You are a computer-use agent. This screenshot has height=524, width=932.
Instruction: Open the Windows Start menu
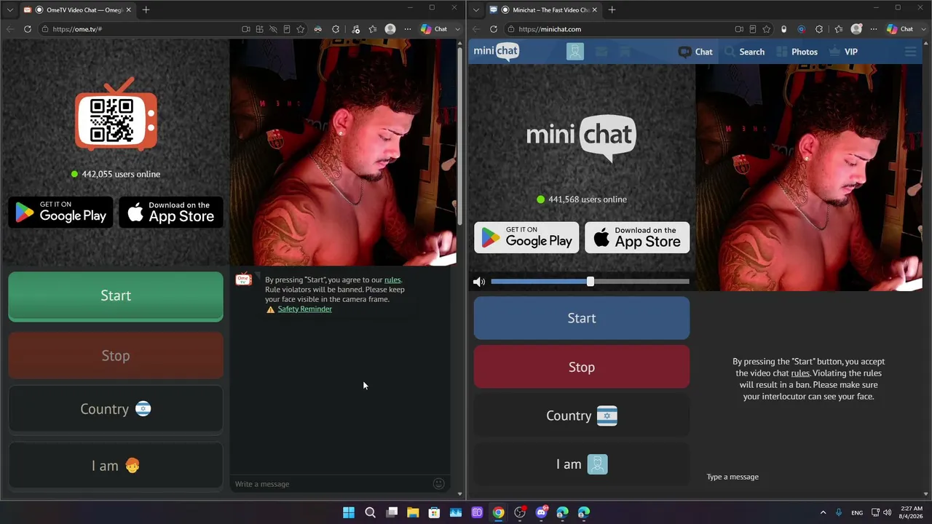coord(349,512)
